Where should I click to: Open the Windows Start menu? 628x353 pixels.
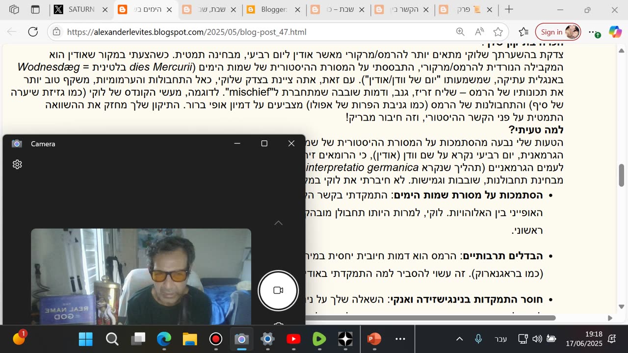pyautogui.click(x=85, y=339)
